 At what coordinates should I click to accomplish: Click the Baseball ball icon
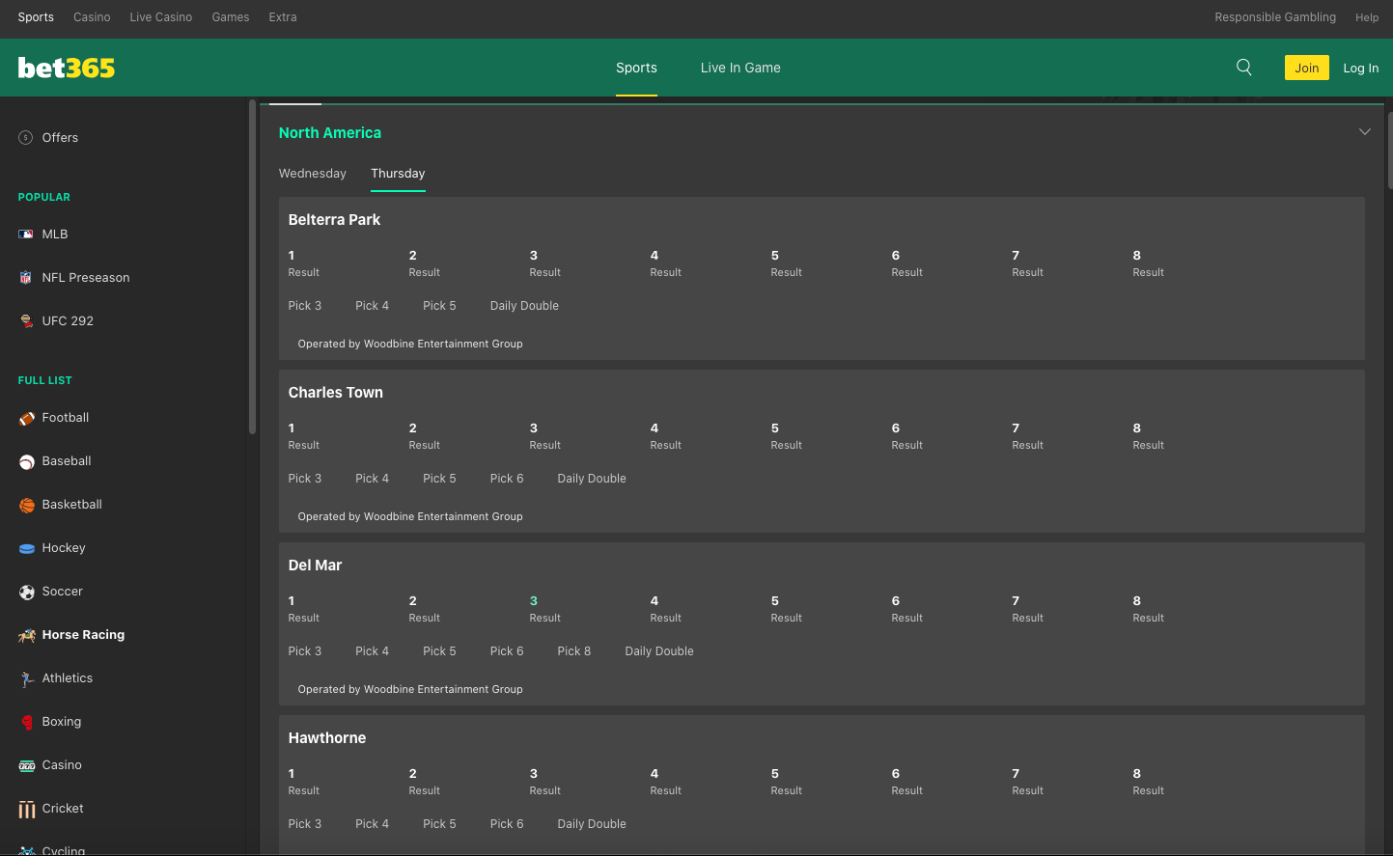pos(27,461)
